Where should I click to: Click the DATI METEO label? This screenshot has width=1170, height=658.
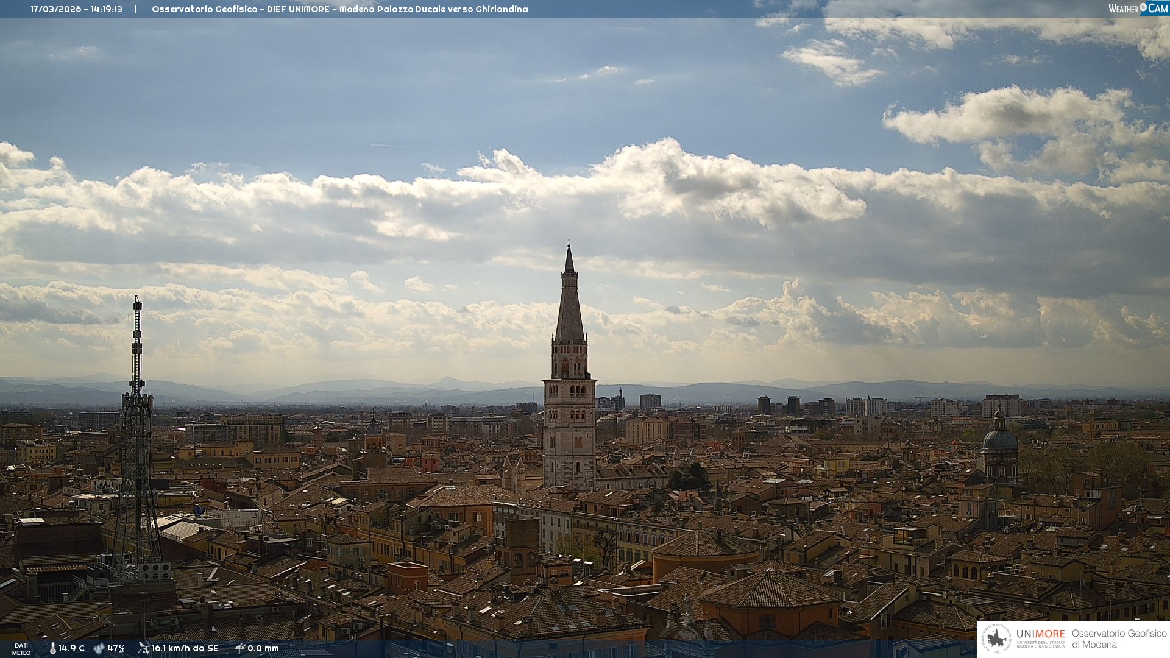click(x=21, y=649)
